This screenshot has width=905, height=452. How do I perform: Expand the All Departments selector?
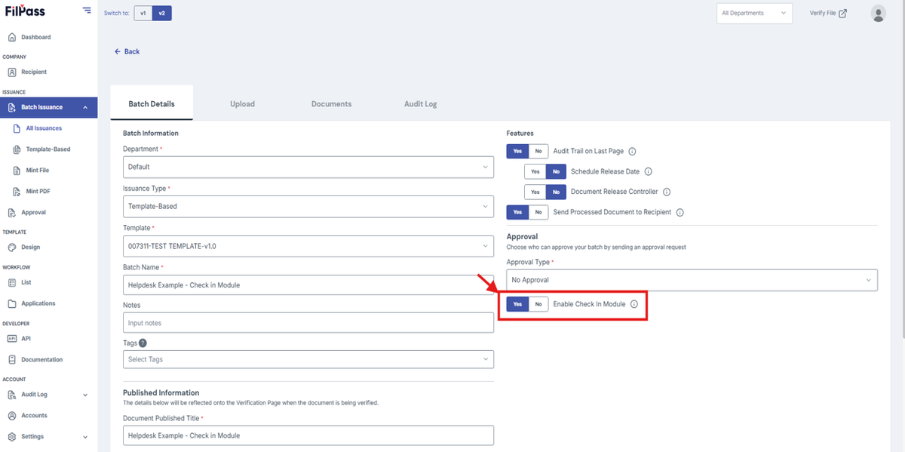tap(753, 13)
